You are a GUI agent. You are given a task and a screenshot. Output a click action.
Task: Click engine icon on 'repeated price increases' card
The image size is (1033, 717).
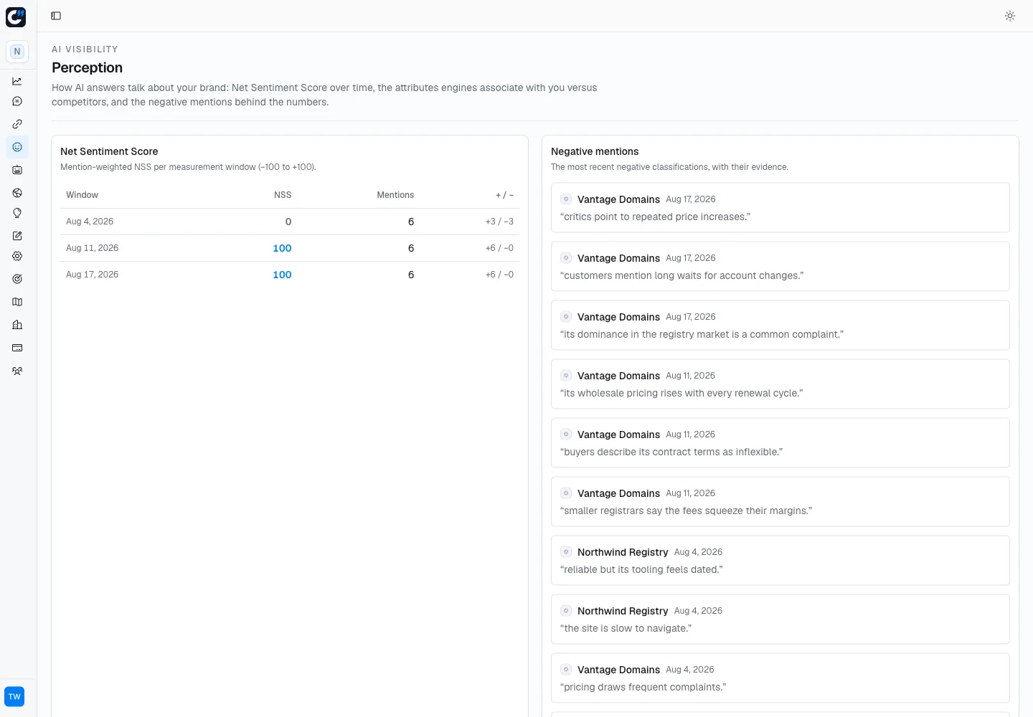[566, 199]
